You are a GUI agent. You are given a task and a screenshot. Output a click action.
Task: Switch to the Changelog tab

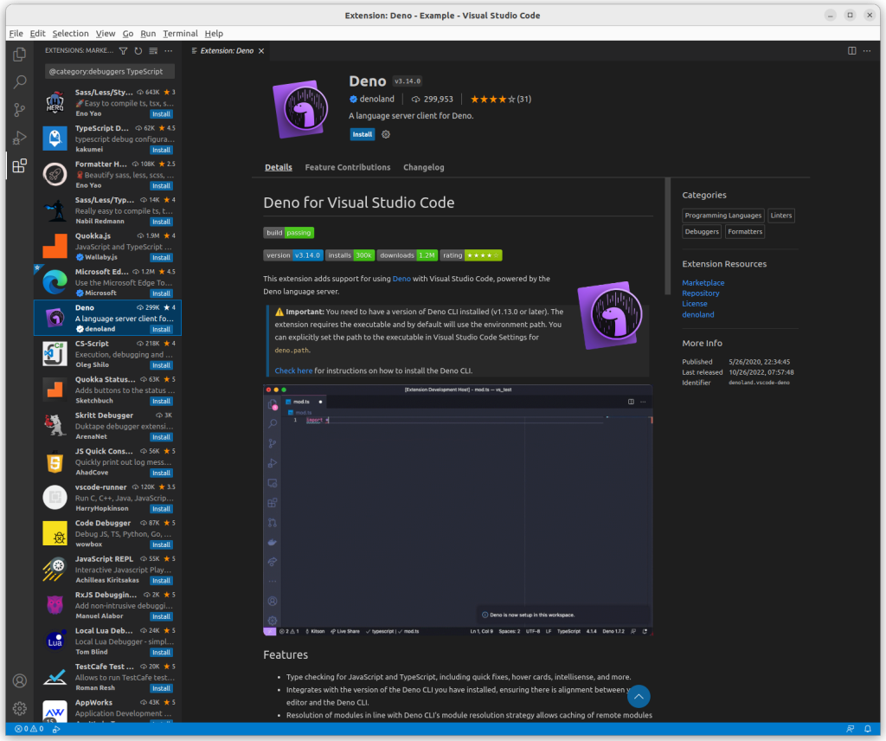point(423,167)
